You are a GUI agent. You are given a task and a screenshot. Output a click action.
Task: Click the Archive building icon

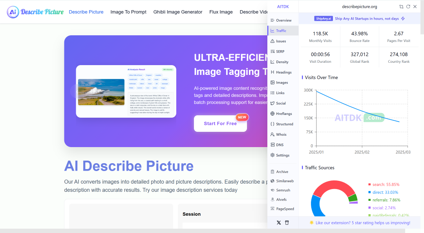(272, 172)
